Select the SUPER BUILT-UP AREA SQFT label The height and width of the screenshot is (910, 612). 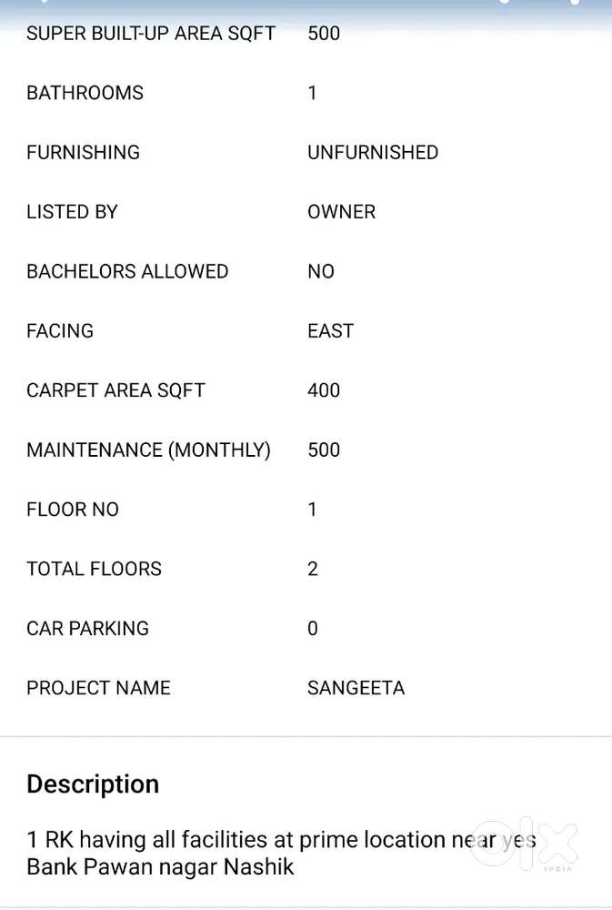click(150, 34)
